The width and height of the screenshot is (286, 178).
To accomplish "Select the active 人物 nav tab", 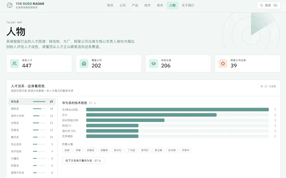I will point(172,5).
